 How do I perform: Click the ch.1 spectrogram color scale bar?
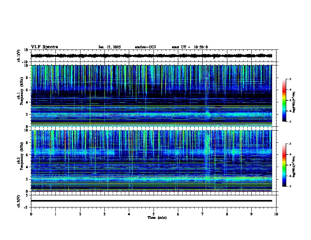click(x=284, y=100)
